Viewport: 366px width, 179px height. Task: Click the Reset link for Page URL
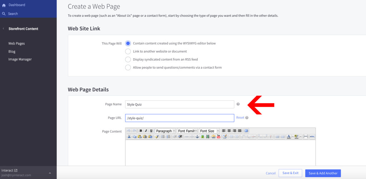click(240, 118)
